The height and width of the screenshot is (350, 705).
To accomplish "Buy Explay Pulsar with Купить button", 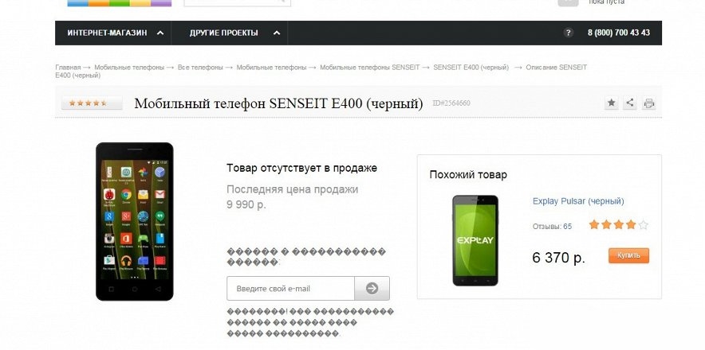I will (x=628, y=255).
